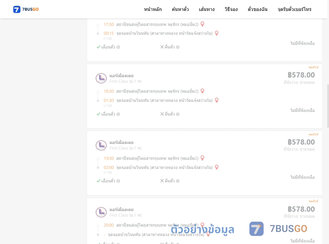329x244 pixels.
Task: Click แอร์เมืองเลย operator name in 20:00 trip
Action: pos(122,210)
